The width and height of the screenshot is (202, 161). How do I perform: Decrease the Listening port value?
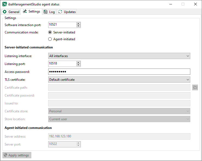pyautogui.click(x=78, y=65)
